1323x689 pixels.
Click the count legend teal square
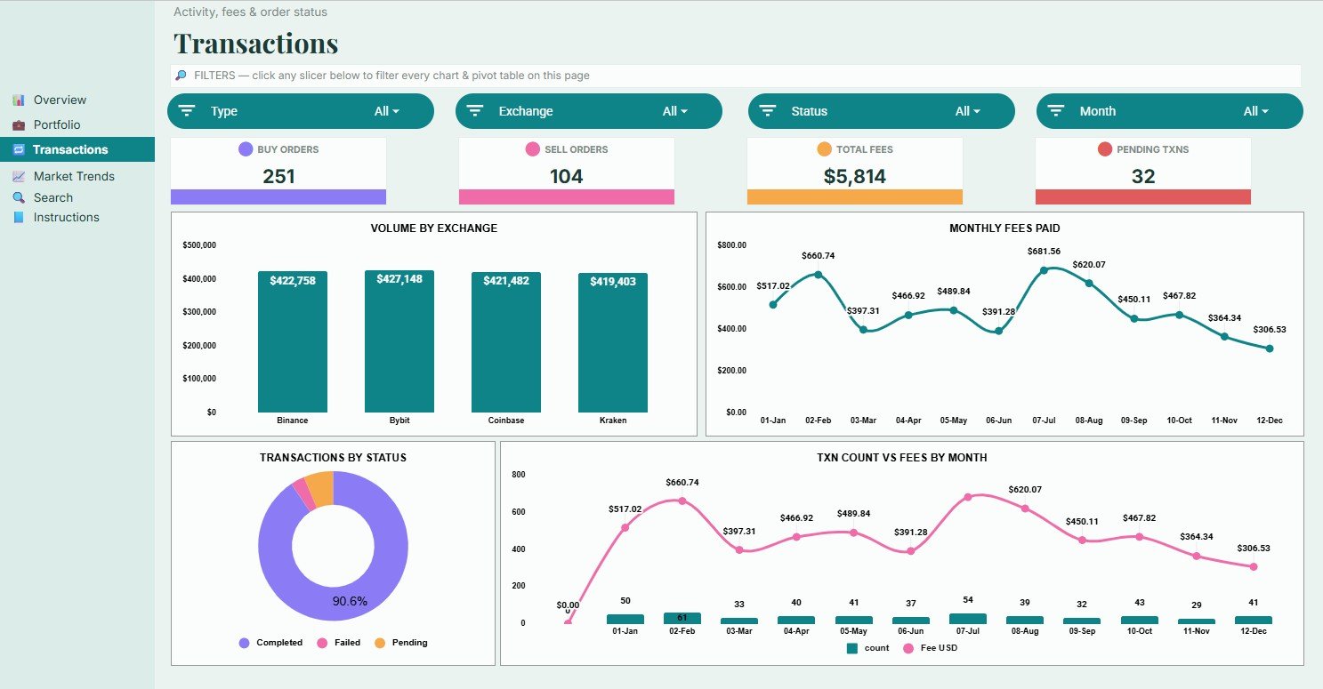(852, 648)
